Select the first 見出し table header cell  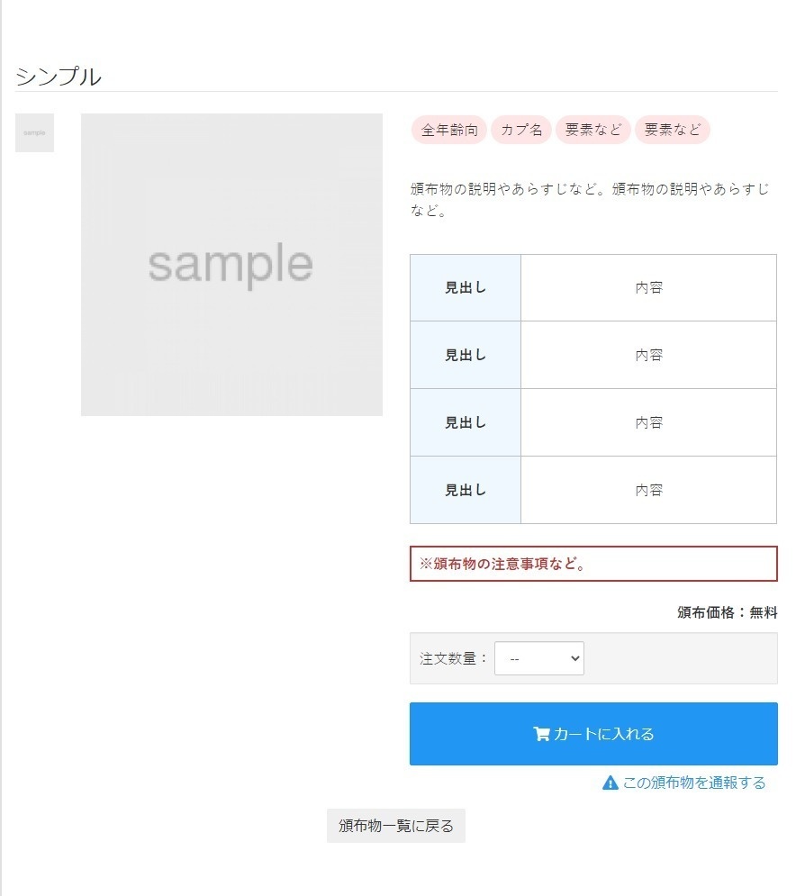465,287
